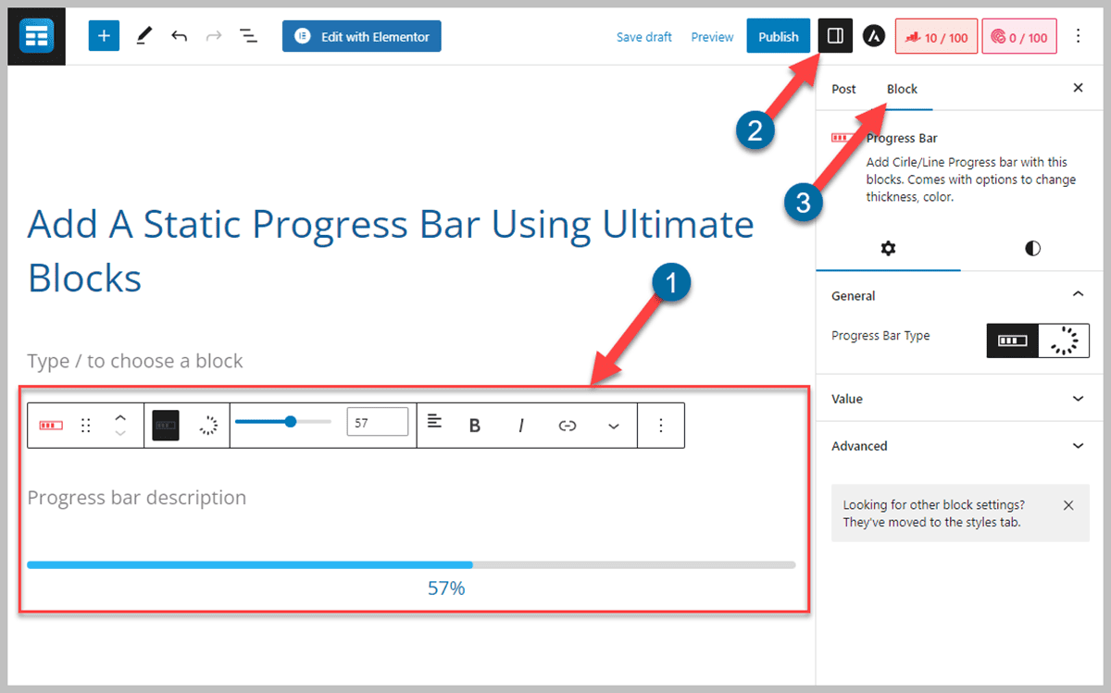Click the WordPress site logo
This screenshot has height=693, width=1111.
click(x=36, y=35)
